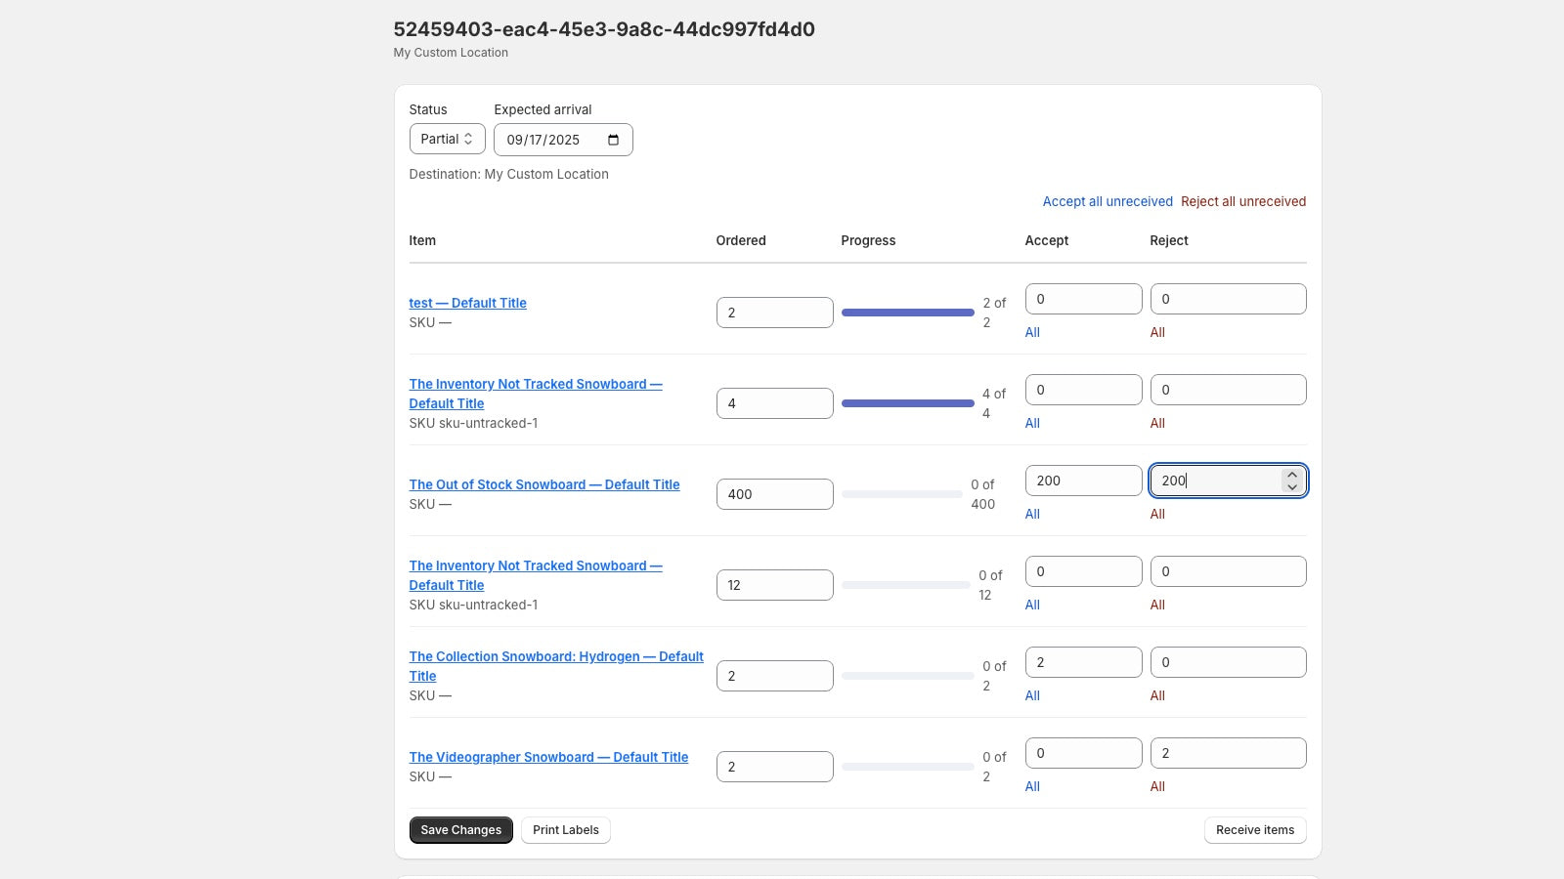Click the increment arrow in Reject field
This screenshot has width=1564, height=879.
pos(1292,475)
